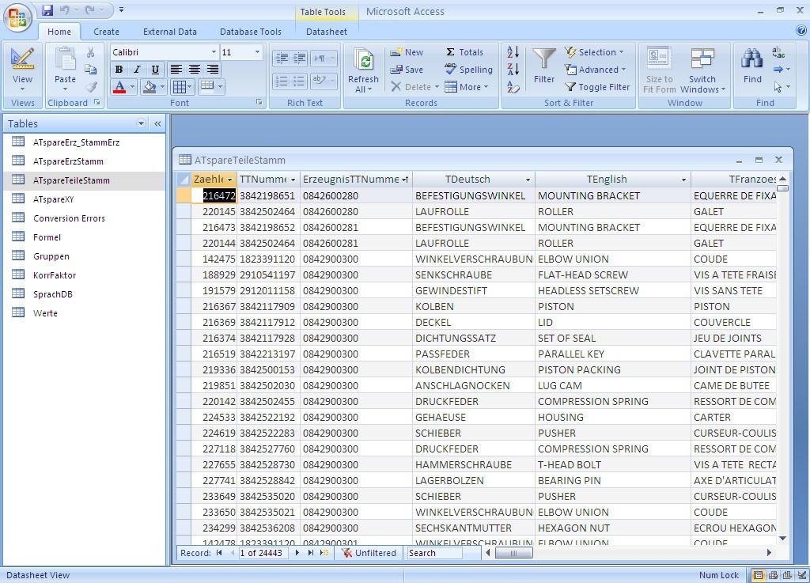The width and height of the screenshot is (810, 583).
Task: Select the Conversion Errors table
Action: click(x=70, y=218)
